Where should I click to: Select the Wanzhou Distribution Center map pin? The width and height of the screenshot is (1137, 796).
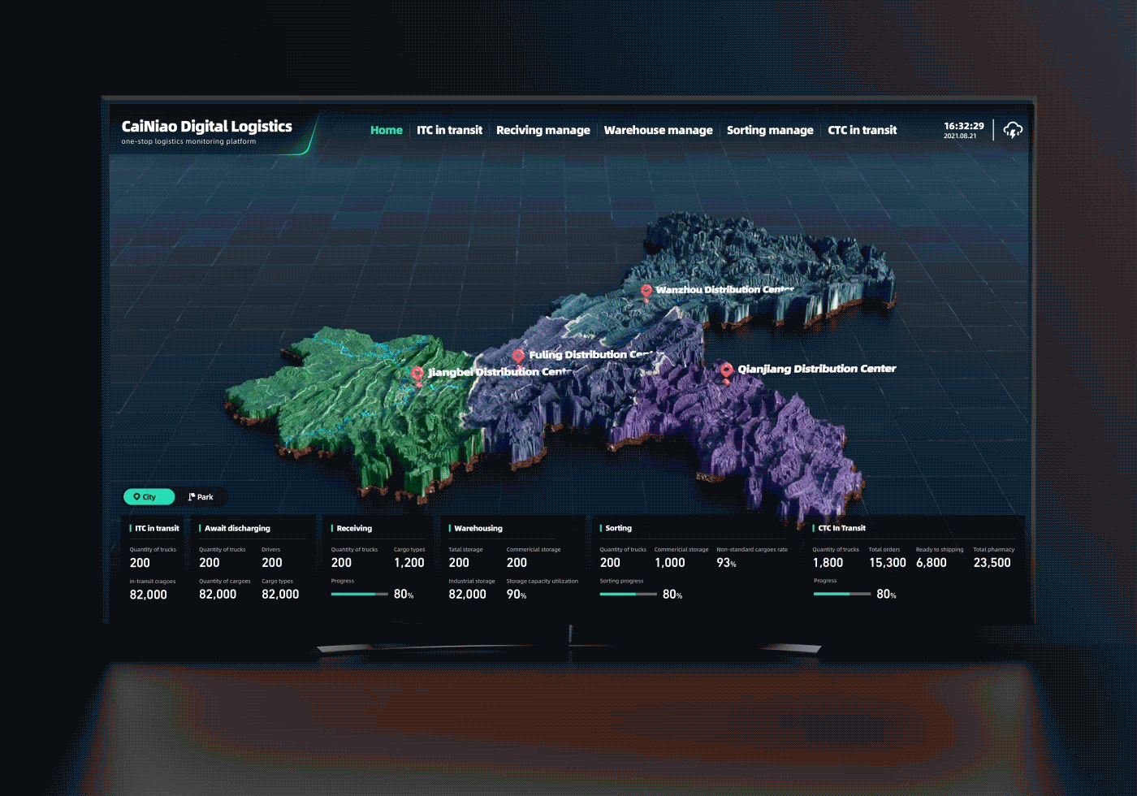[646, 292]
